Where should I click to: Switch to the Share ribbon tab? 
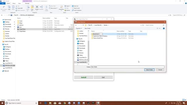[14, 3]
